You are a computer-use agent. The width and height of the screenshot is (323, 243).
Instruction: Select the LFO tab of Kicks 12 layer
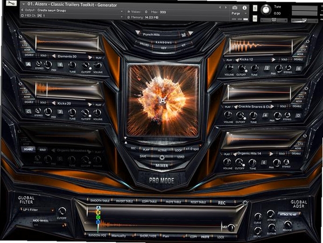coord(303,50)
